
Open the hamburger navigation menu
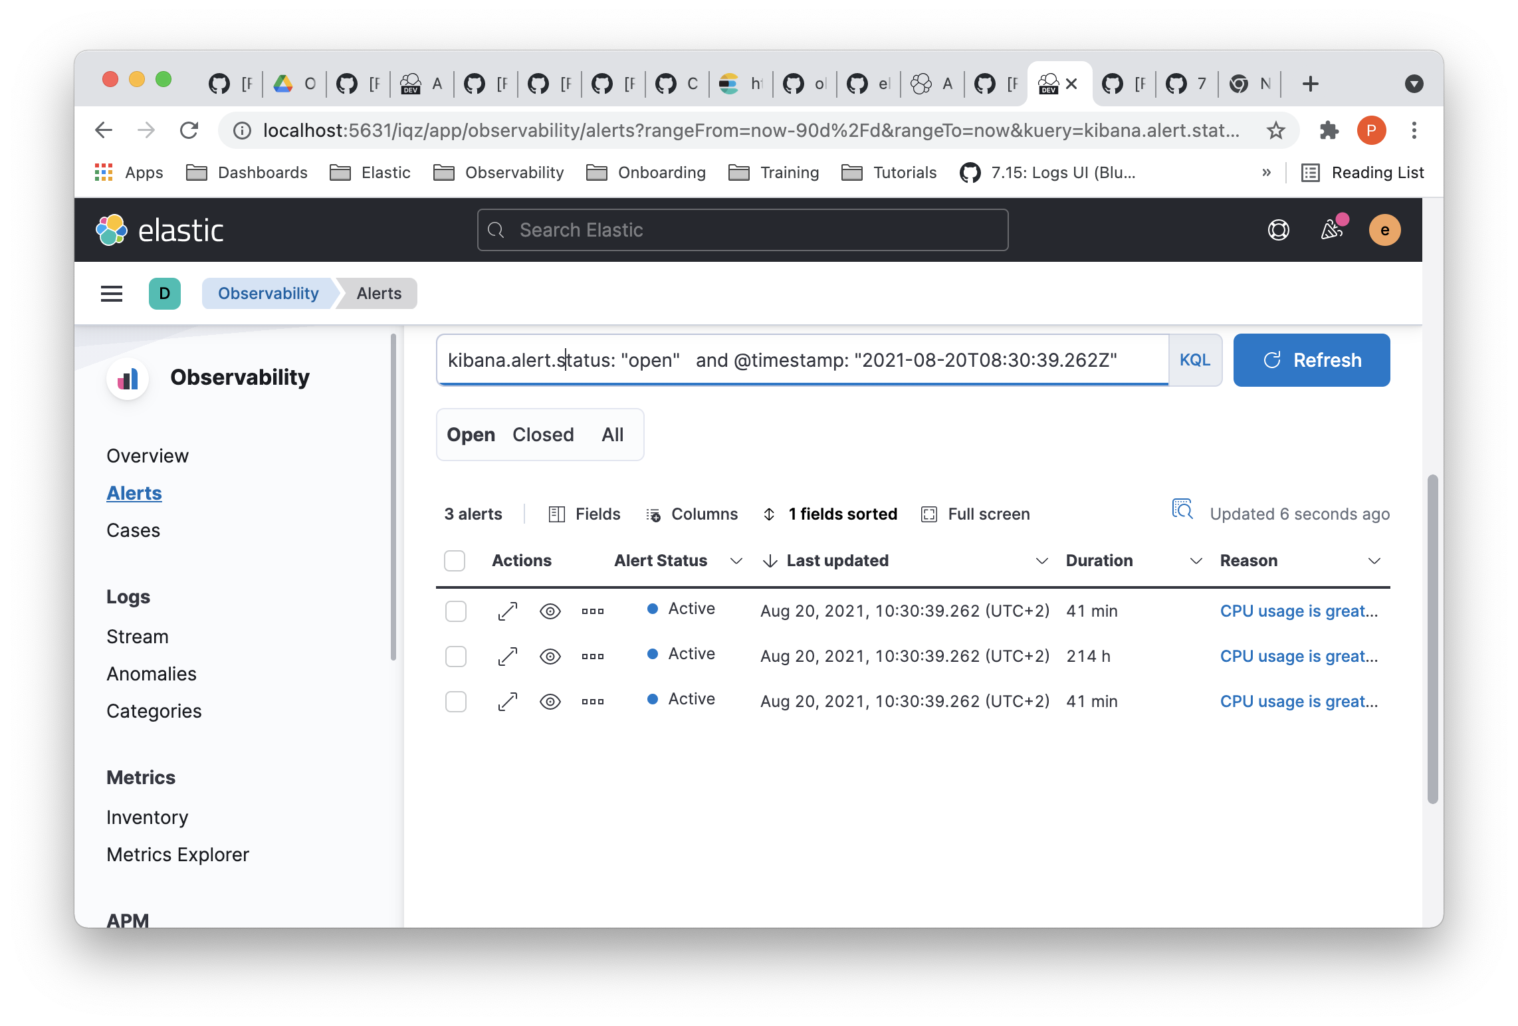click(112, 293)
